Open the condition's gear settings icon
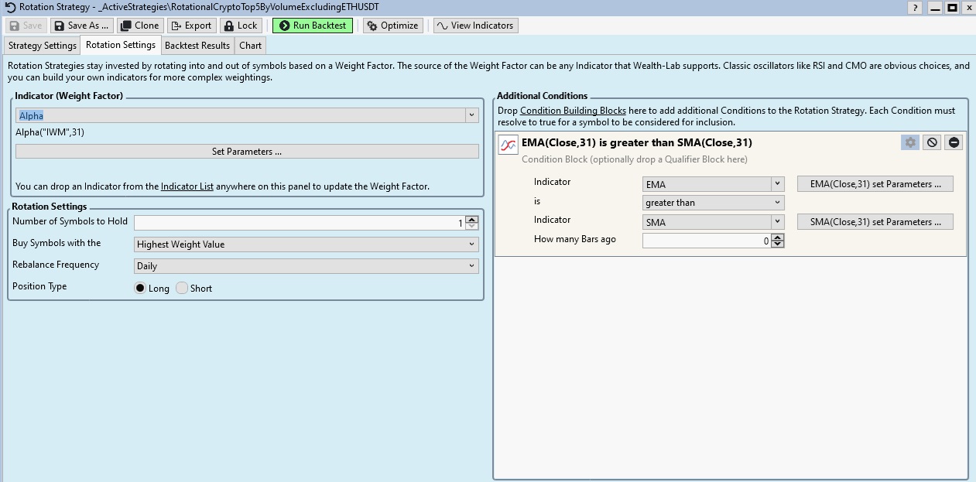 910,142
